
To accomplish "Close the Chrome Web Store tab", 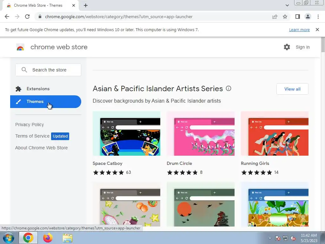I will point(74,5).
